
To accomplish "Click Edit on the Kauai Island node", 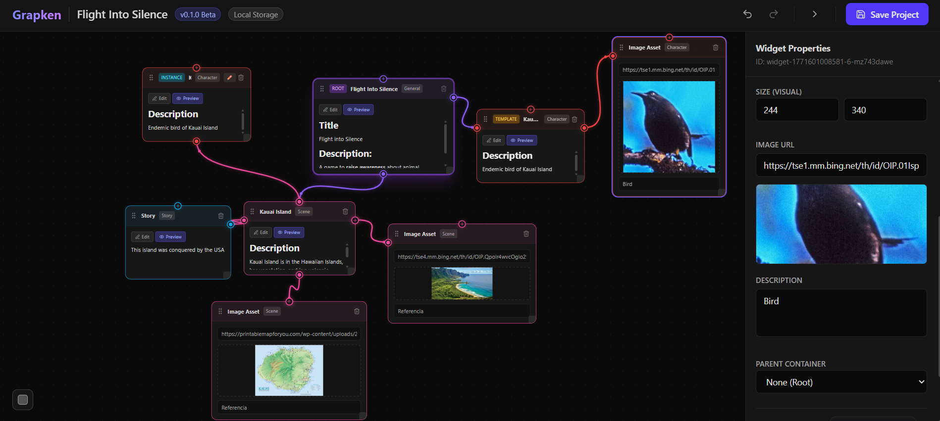I will [x=261, y=233].
